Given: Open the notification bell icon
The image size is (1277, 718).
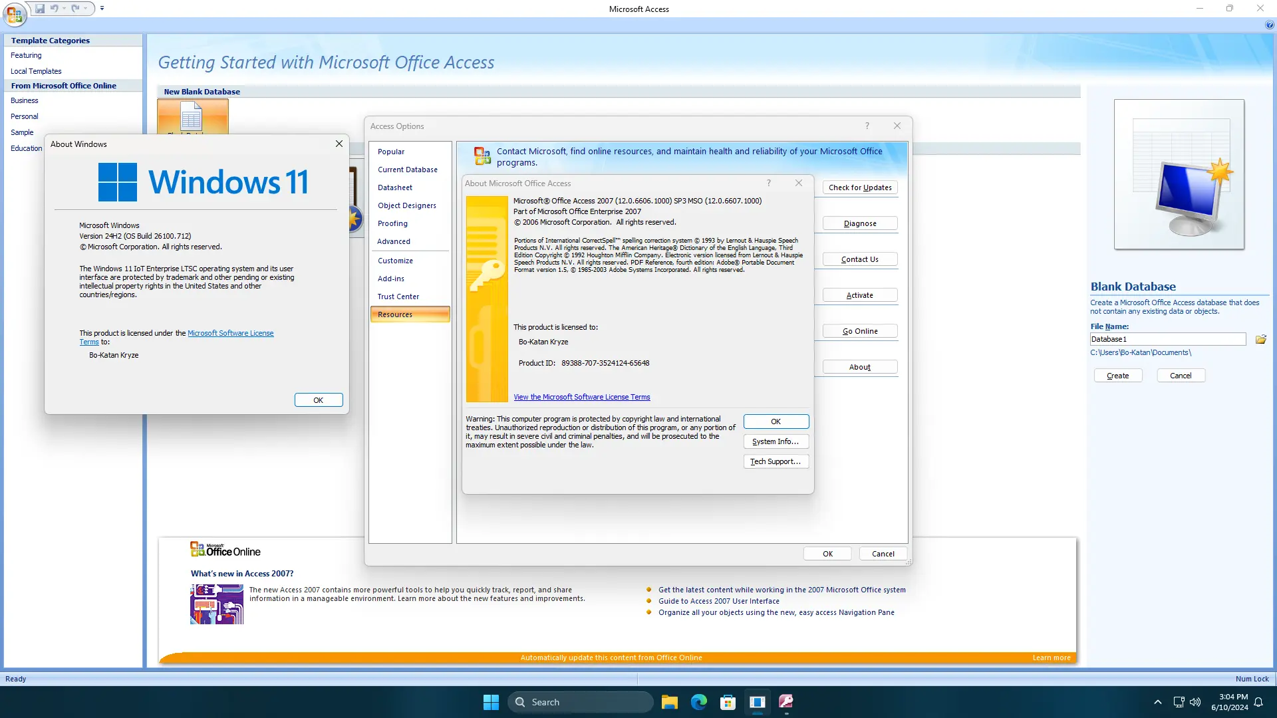Looking at the screenshot, I should click(1258, 702).
